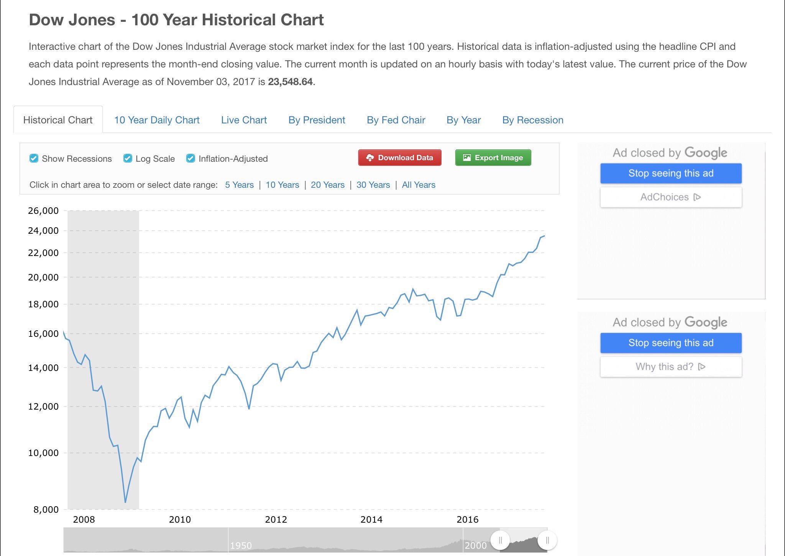The width and height of the screenshot is (785, 556).
Task: Open the By Recession tab
Action: click(532, 120)
